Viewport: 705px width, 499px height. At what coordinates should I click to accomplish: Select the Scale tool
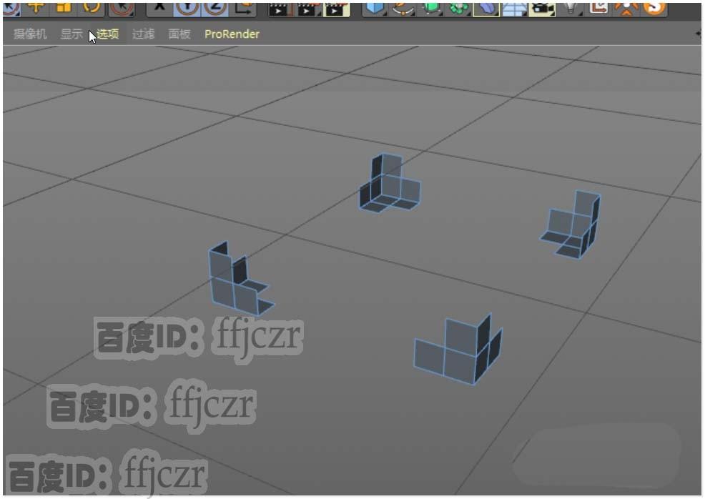pyautogui.click(x=61, y=7)
